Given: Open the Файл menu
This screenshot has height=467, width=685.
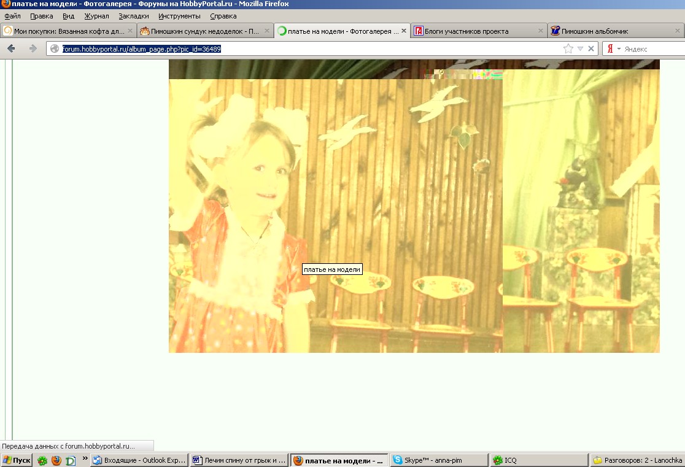Looking at the screenshot, I should pyautogui.click(x=12, y=16).
